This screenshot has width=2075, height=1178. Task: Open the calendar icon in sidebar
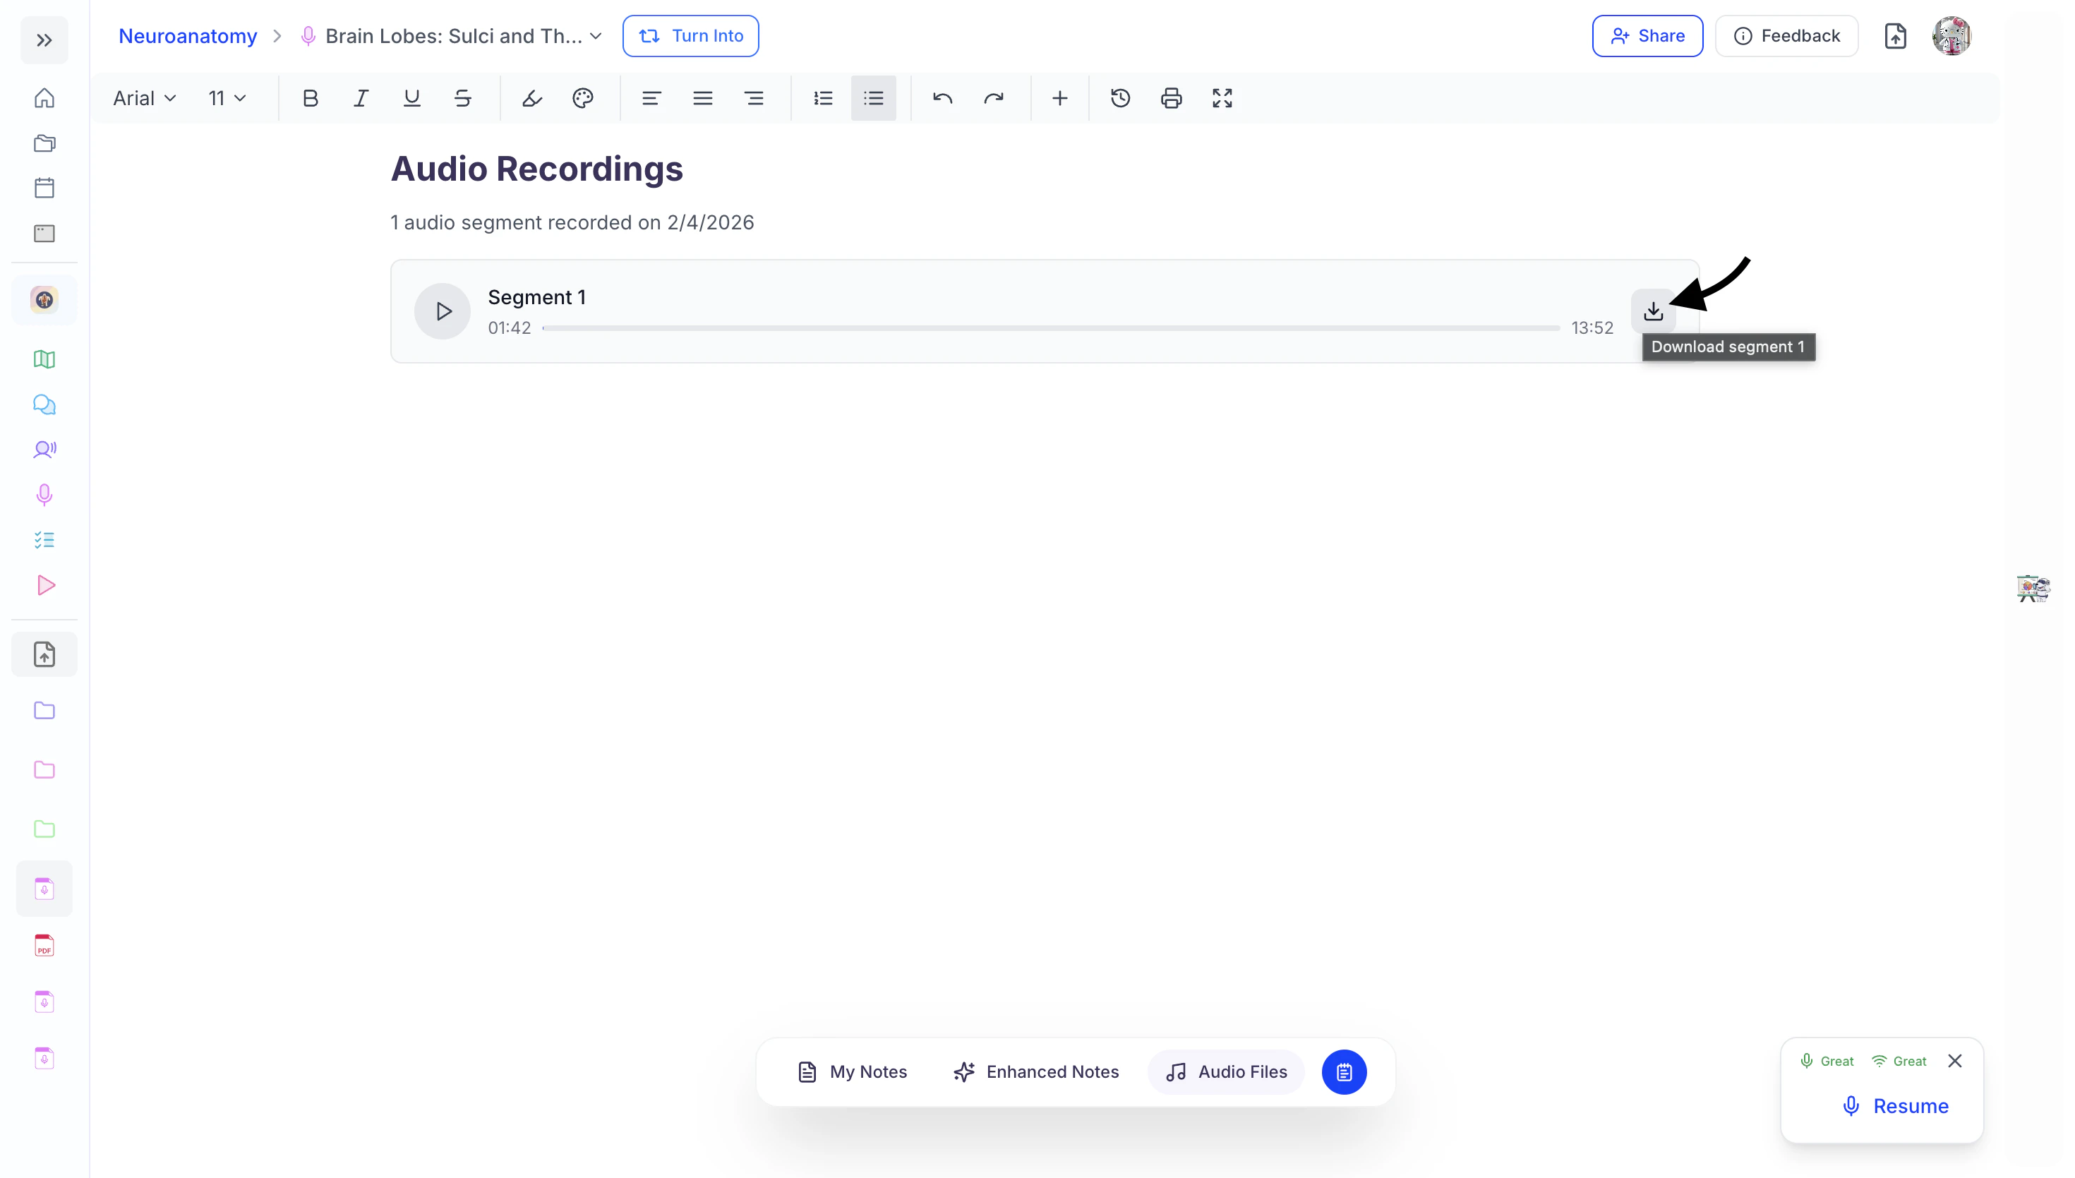click(44, 188)
